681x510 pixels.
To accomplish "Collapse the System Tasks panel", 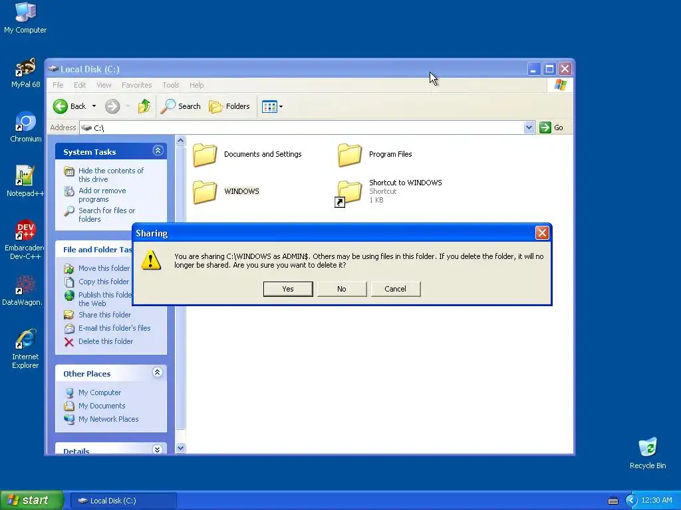I will (x=158, y=151).
